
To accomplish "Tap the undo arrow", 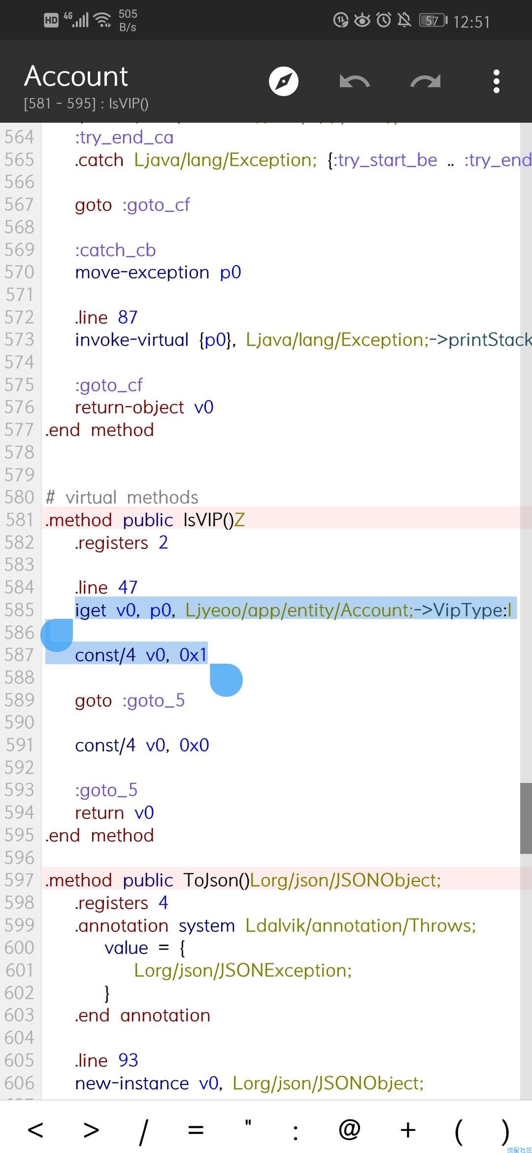I will (354, 81).
